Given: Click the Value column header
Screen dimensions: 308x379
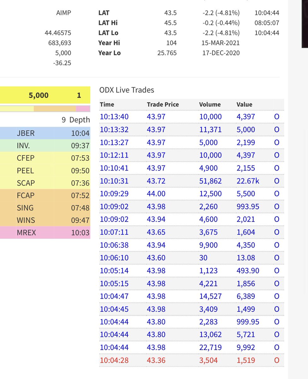Looking at the screenshot, I should click(x=244, y=105).
